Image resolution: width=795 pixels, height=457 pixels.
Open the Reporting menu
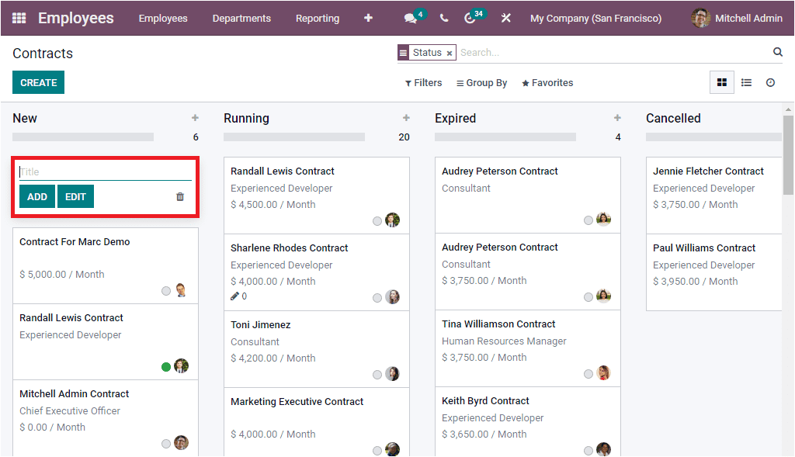318,18
